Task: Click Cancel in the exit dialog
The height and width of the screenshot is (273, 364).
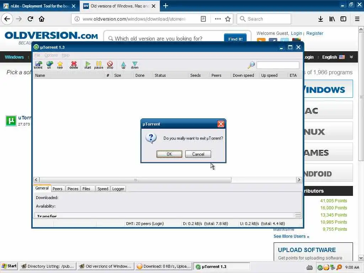Action: (198, 154)
